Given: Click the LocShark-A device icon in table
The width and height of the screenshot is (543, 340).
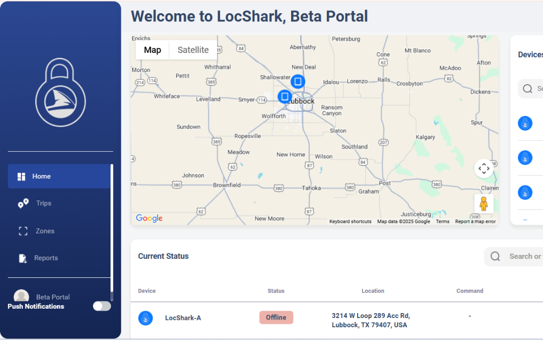Looking at the screenshot, I should [x=145, y=318].
